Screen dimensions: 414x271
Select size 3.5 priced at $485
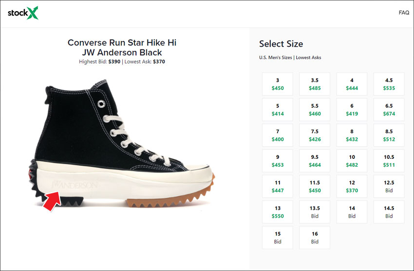coord(315,85)
